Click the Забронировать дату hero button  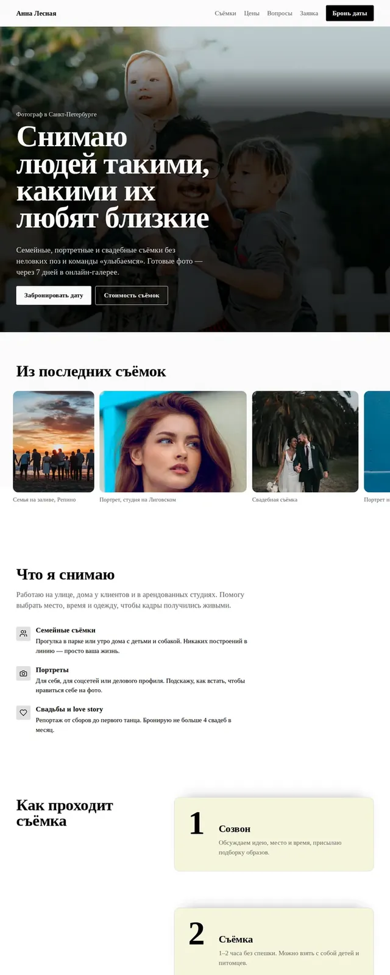(x=54, y=296)
